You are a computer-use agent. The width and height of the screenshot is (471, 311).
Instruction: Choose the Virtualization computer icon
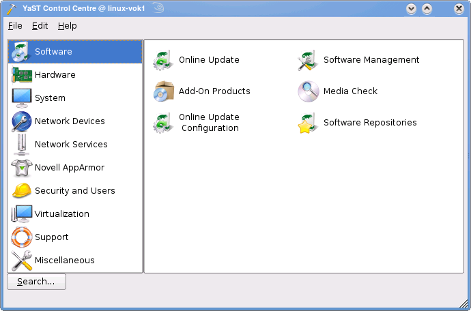click(21, 213)
